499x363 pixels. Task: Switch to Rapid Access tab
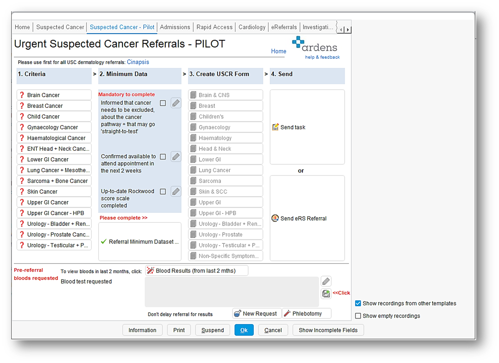click(215, 27)
